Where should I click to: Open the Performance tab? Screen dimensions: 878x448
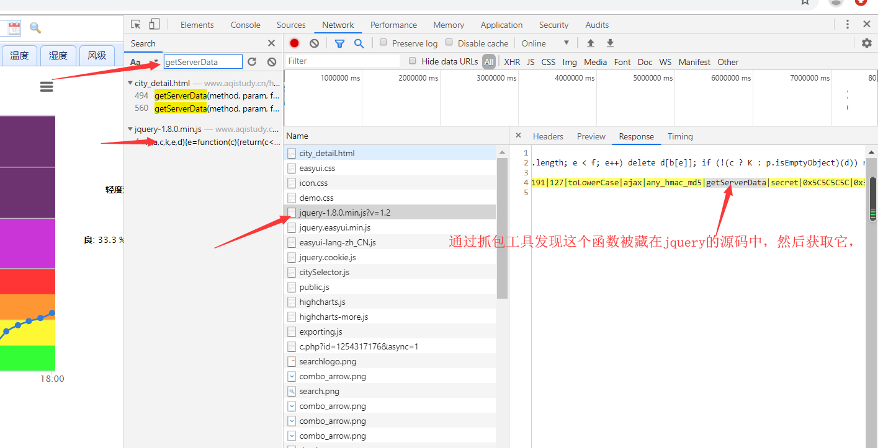click(x=393, y=25)
